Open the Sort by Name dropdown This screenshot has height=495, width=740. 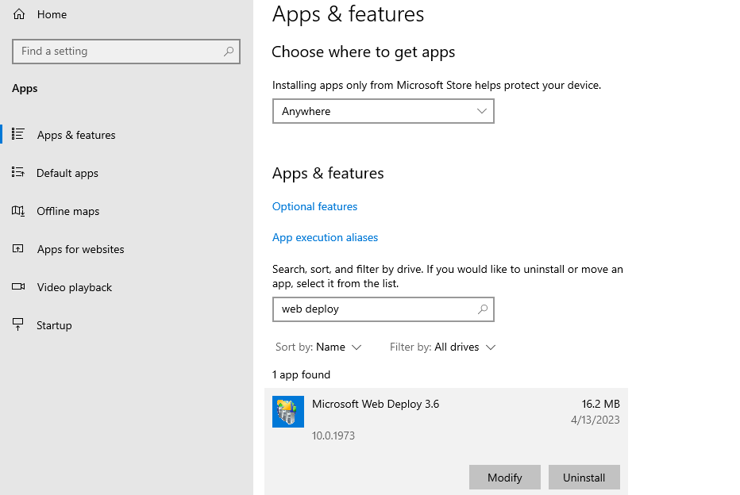[x=318, y=347]
